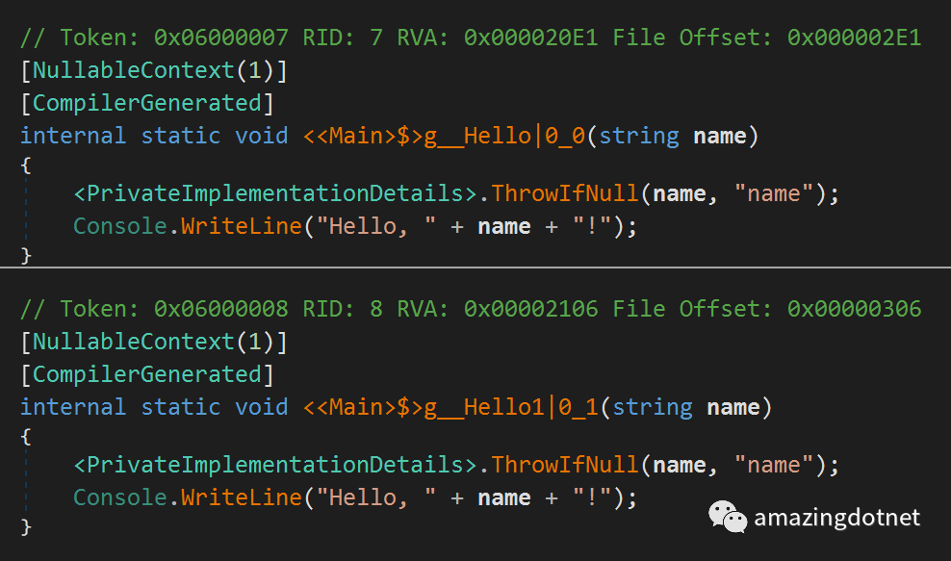
Task: Go to ThrowIfNull call in g__Hello1|0_1 body
Action: pyautogui.click(x=565, y=465)
